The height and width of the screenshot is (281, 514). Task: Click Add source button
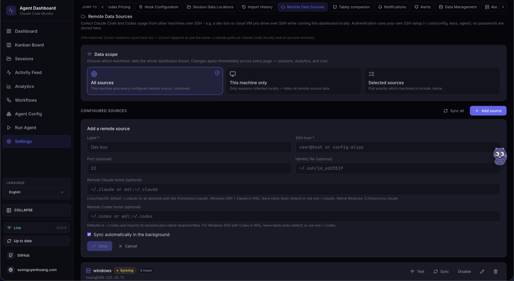click(488, 111)
